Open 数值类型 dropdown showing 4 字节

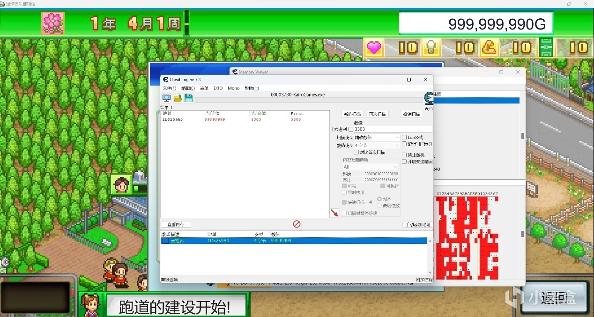pos(377,146)
